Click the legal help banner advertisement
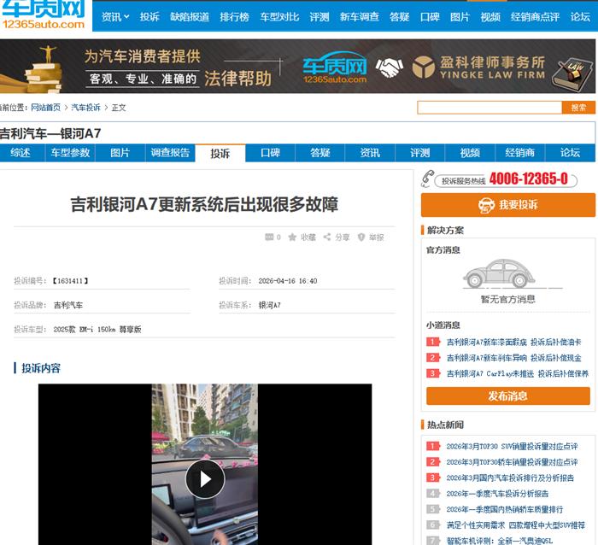 click(x=298, y=67)
